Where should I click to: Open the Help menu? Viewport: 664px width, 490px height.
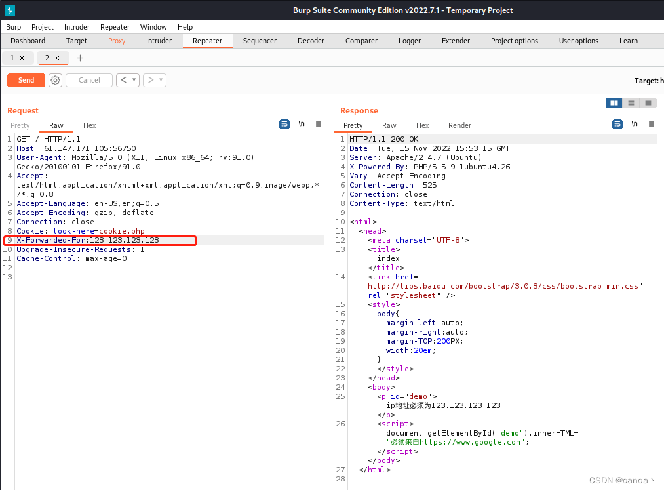pyautogui.click(x=185, y=27)
